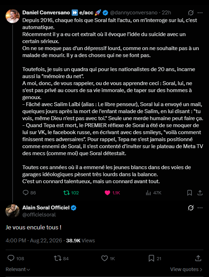Reply to Alain Soral's post with 108 replies
209x277 pixels.
click(16, 258)
